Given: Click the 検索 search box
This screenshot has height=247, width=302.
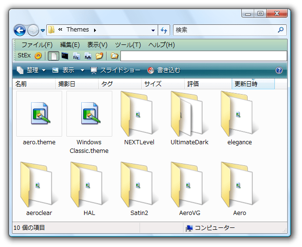Looking at the screenshot, I should point(229,30).
